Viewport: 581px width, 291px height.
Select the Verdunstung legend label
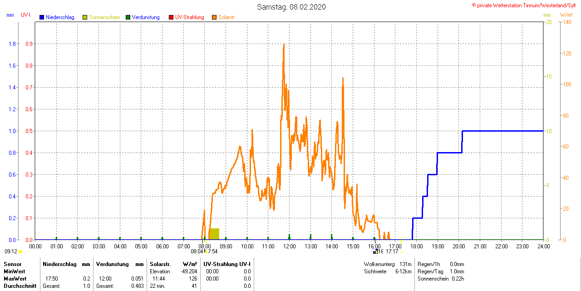146,17
